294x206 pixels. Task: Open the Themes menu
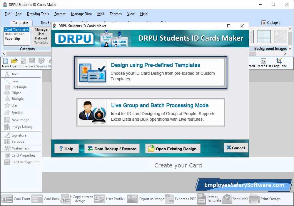[x=116, y=14]
